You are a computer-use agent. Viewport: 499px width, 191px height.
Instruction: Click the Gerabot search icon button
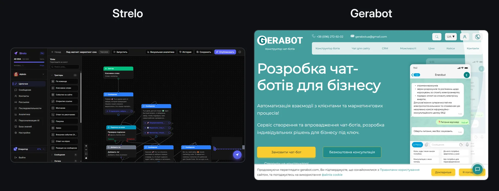[x=437, y=37]
